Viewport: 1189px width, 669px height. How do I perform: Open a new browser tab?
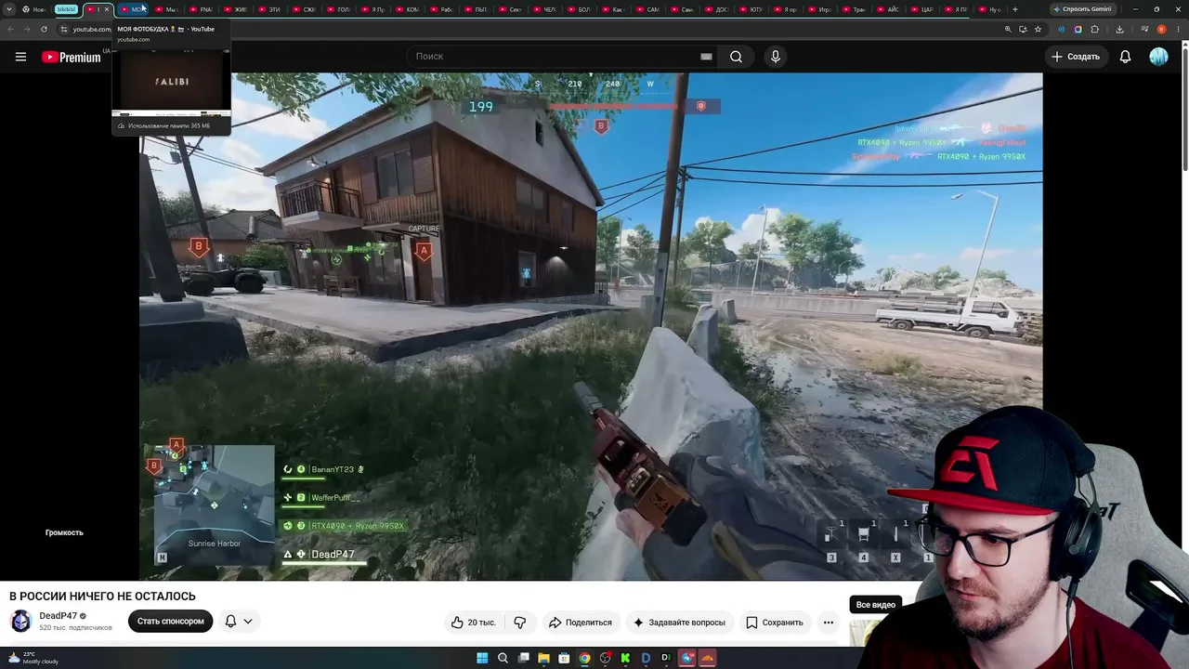click(1014, 9)
